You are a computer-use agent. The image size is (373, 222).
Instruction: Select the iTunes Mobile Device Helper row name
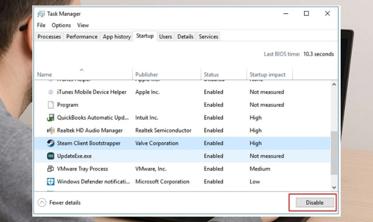tap(92, 92)
